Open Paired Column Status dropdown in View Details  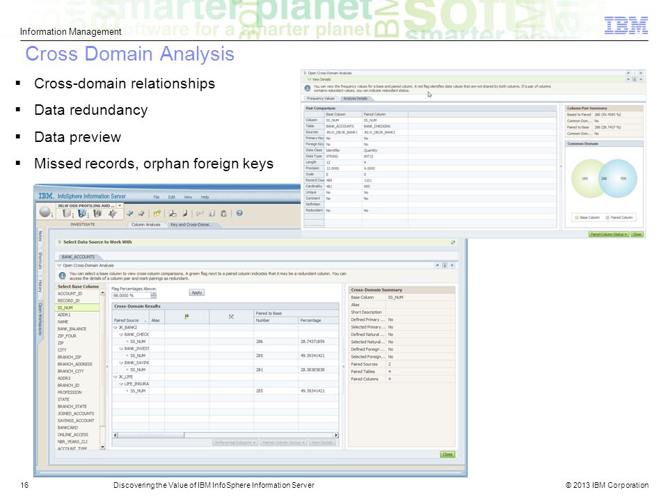coord(608,234)
